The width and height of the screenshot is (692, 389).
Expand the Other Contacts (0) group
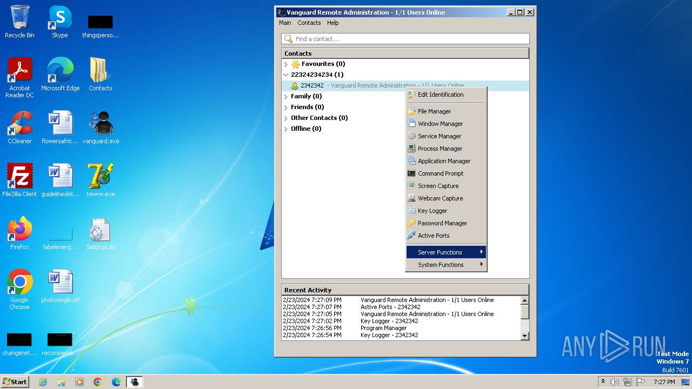(x=286, y=118)
